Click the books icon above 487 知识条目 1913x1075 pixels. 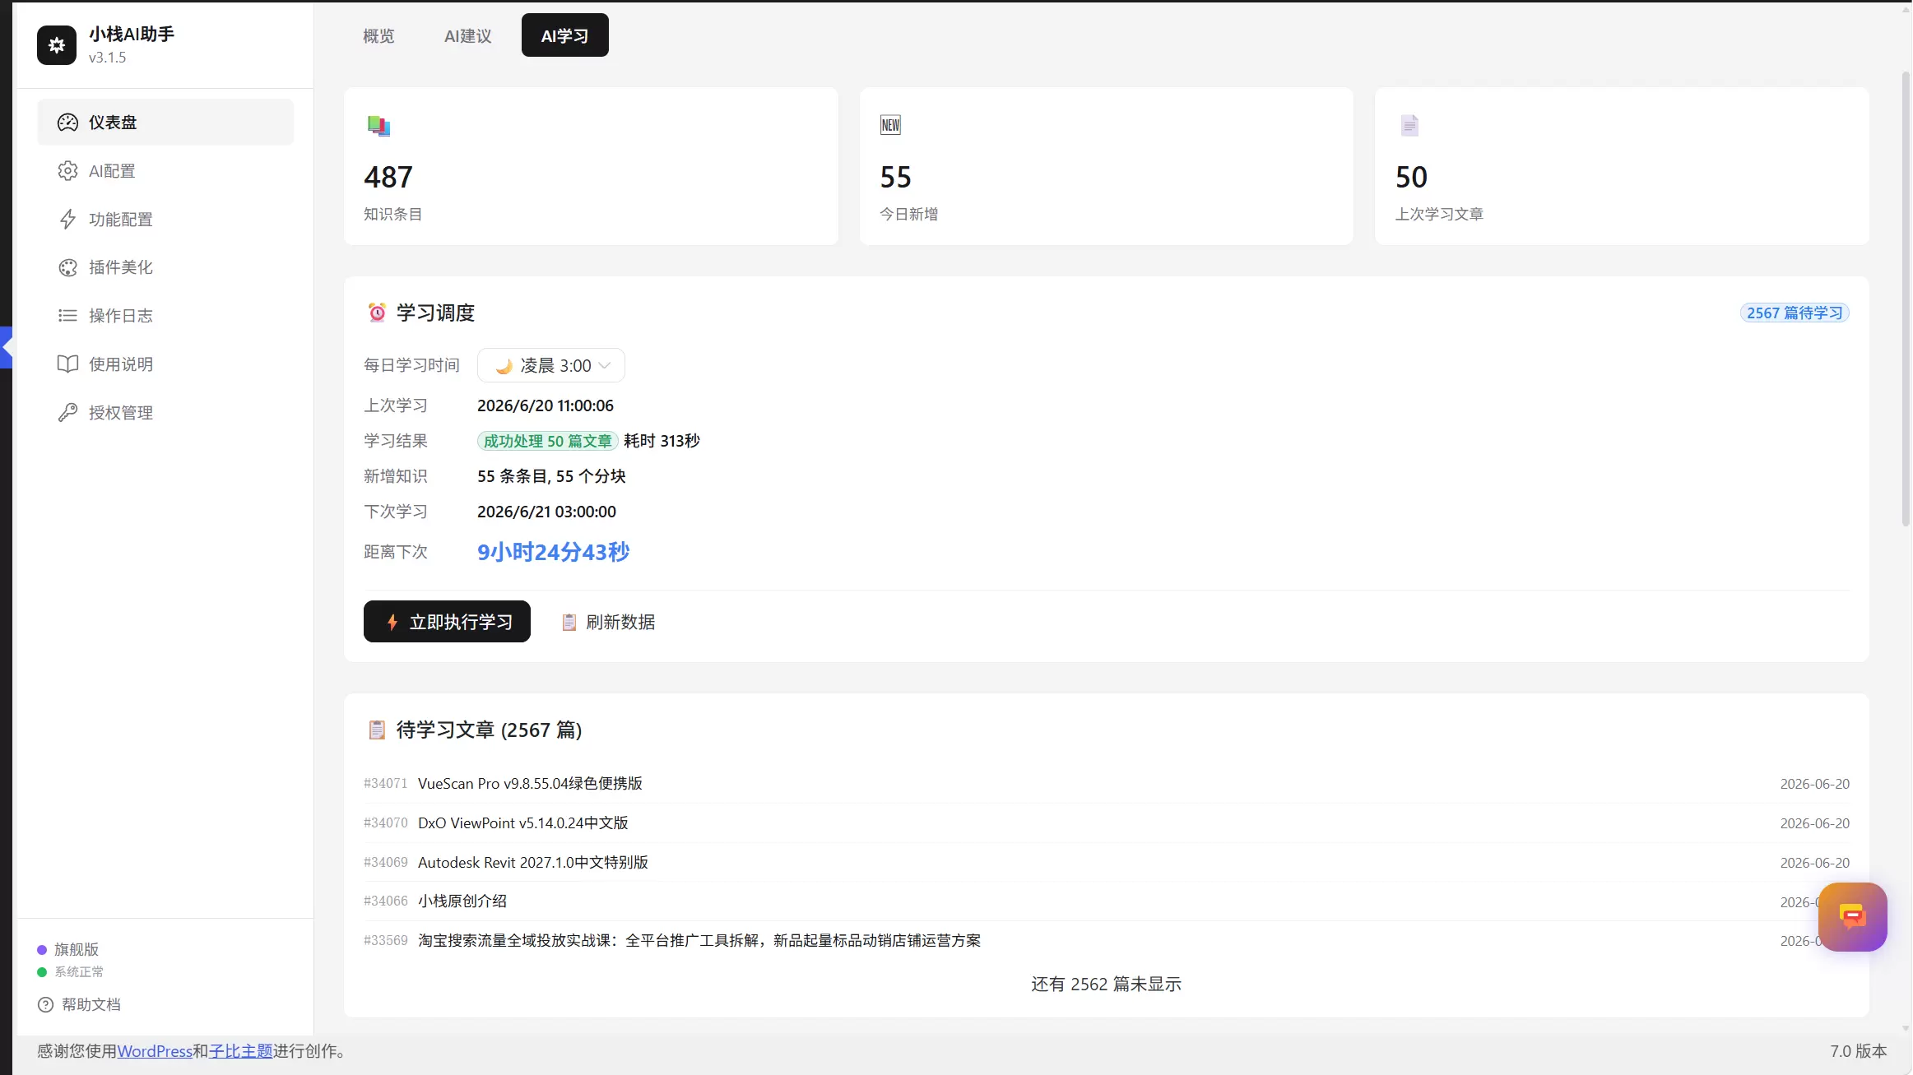[378, 126]
